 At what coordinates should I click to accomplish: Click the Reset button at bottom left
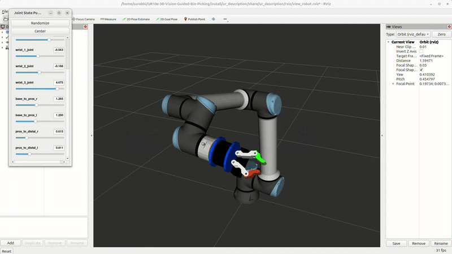tap(7, 251)
